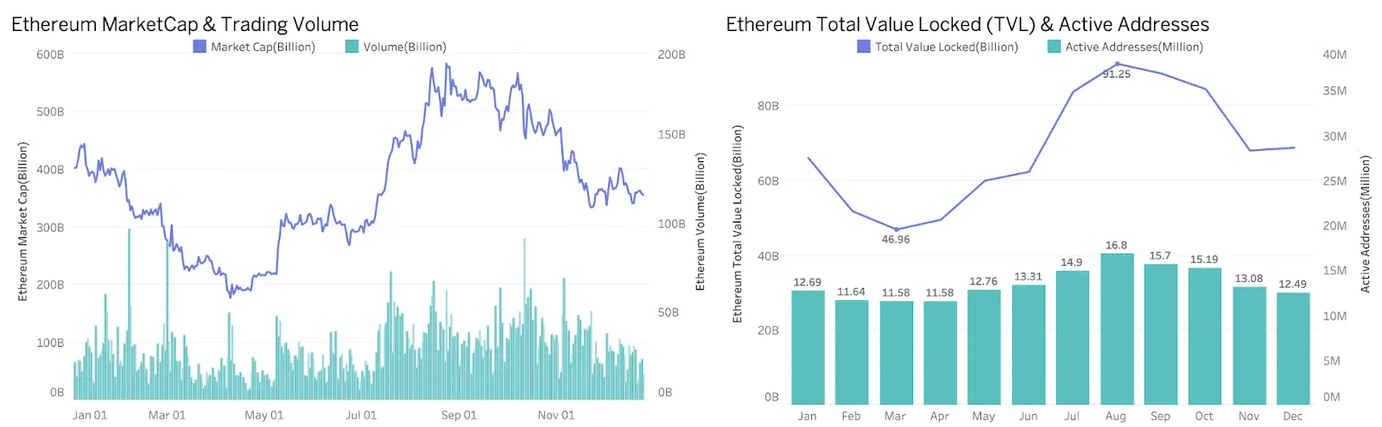Select the October bar labeled 15.19

[x=1205, y=336]
